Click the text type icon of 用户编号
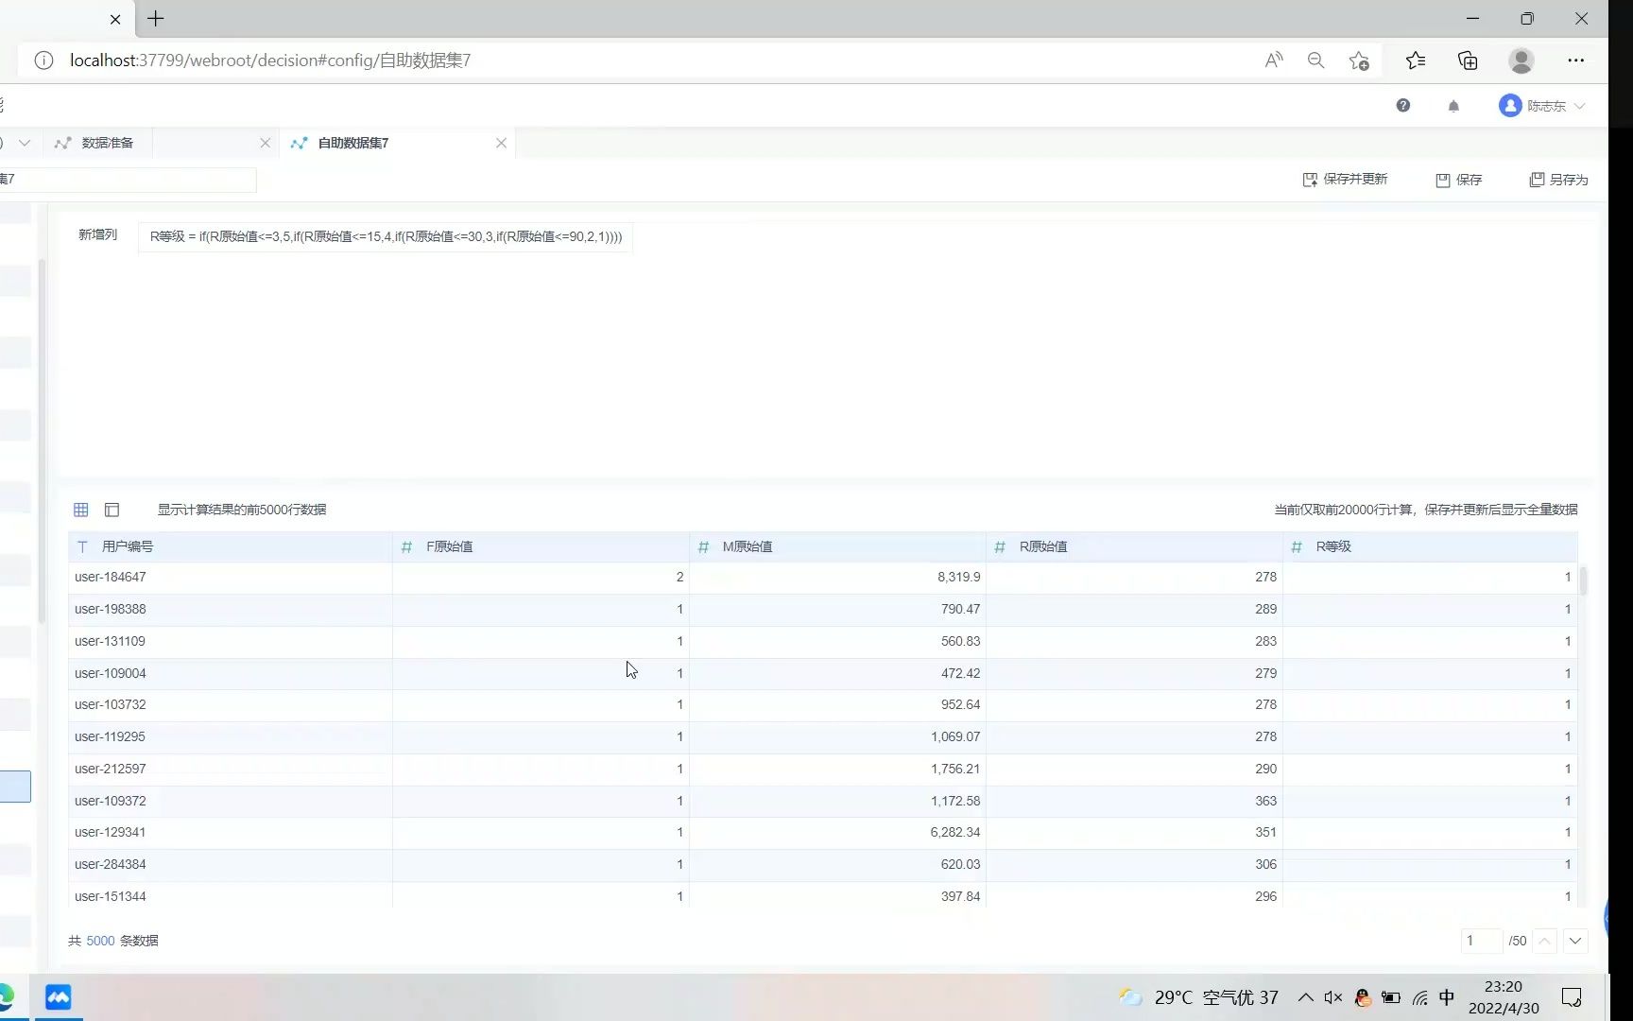This screenshot has height=1021, width=1633. [82, 546]
